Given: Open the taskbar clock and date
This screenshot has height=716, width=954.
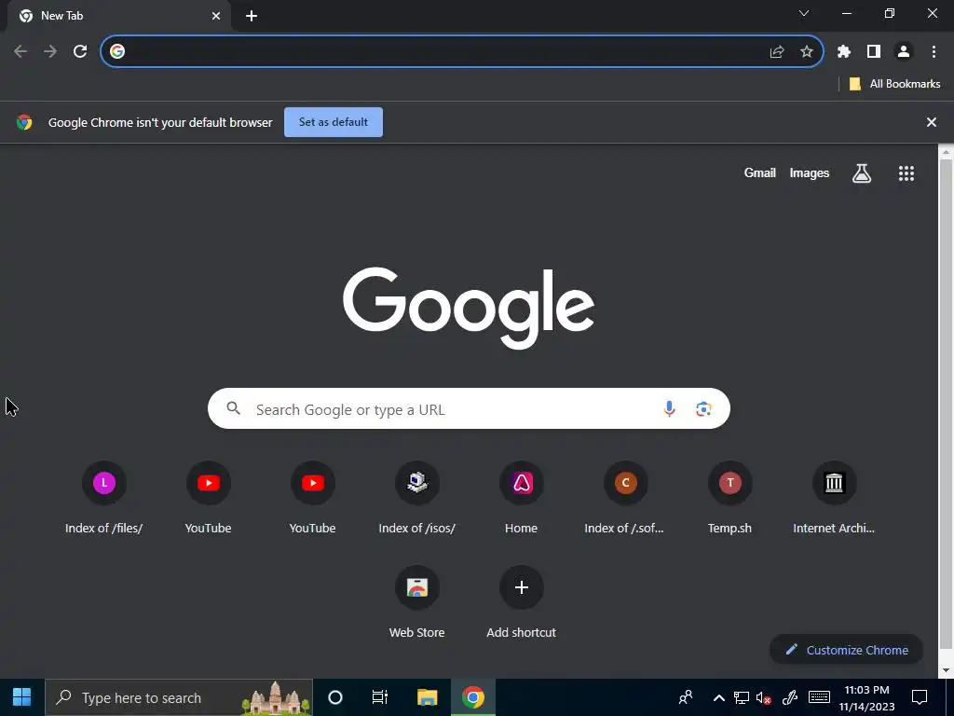Looking at the screenshot, I should pos(867,698).
